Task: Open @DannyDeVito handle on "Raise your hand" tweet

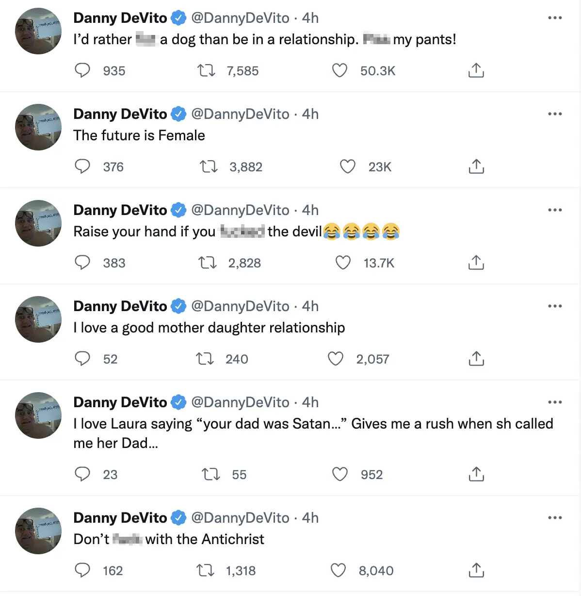Action: pos(240,210)
